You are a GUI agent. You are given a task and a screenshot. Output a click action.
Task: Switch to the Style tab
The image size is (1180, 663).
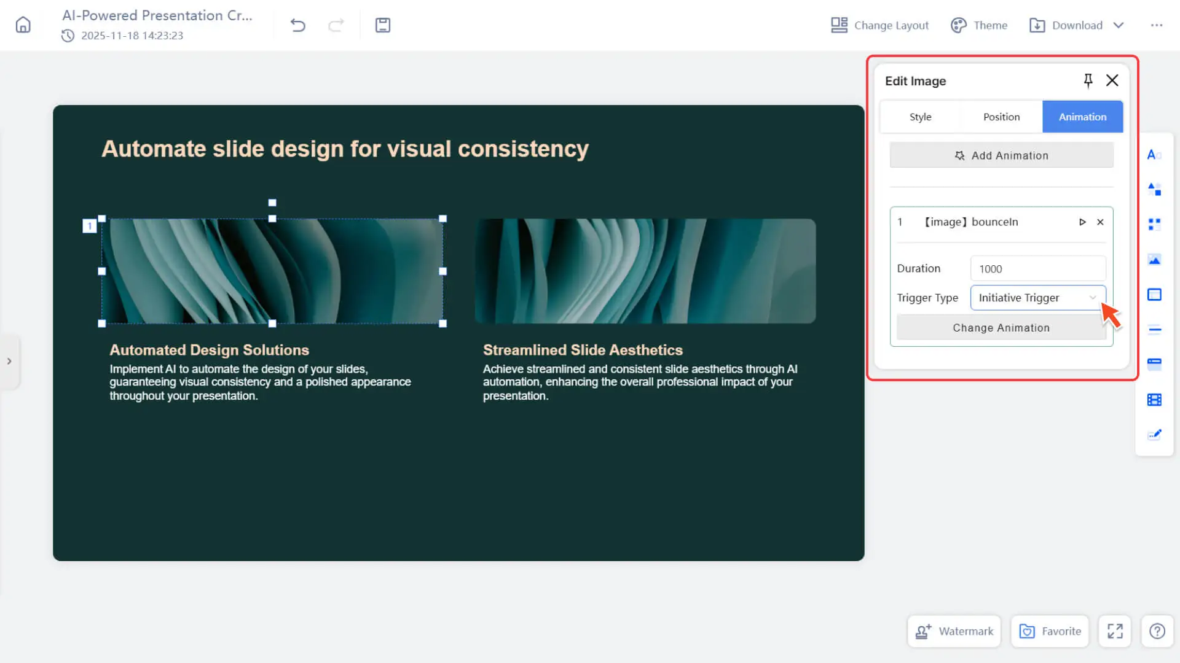click(920, 117)
